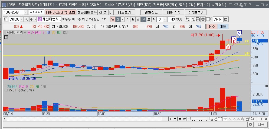Select the 년 (yearly) chart period toggle
The height and width of the screenshot is (129, 269).
click(138, 19)
